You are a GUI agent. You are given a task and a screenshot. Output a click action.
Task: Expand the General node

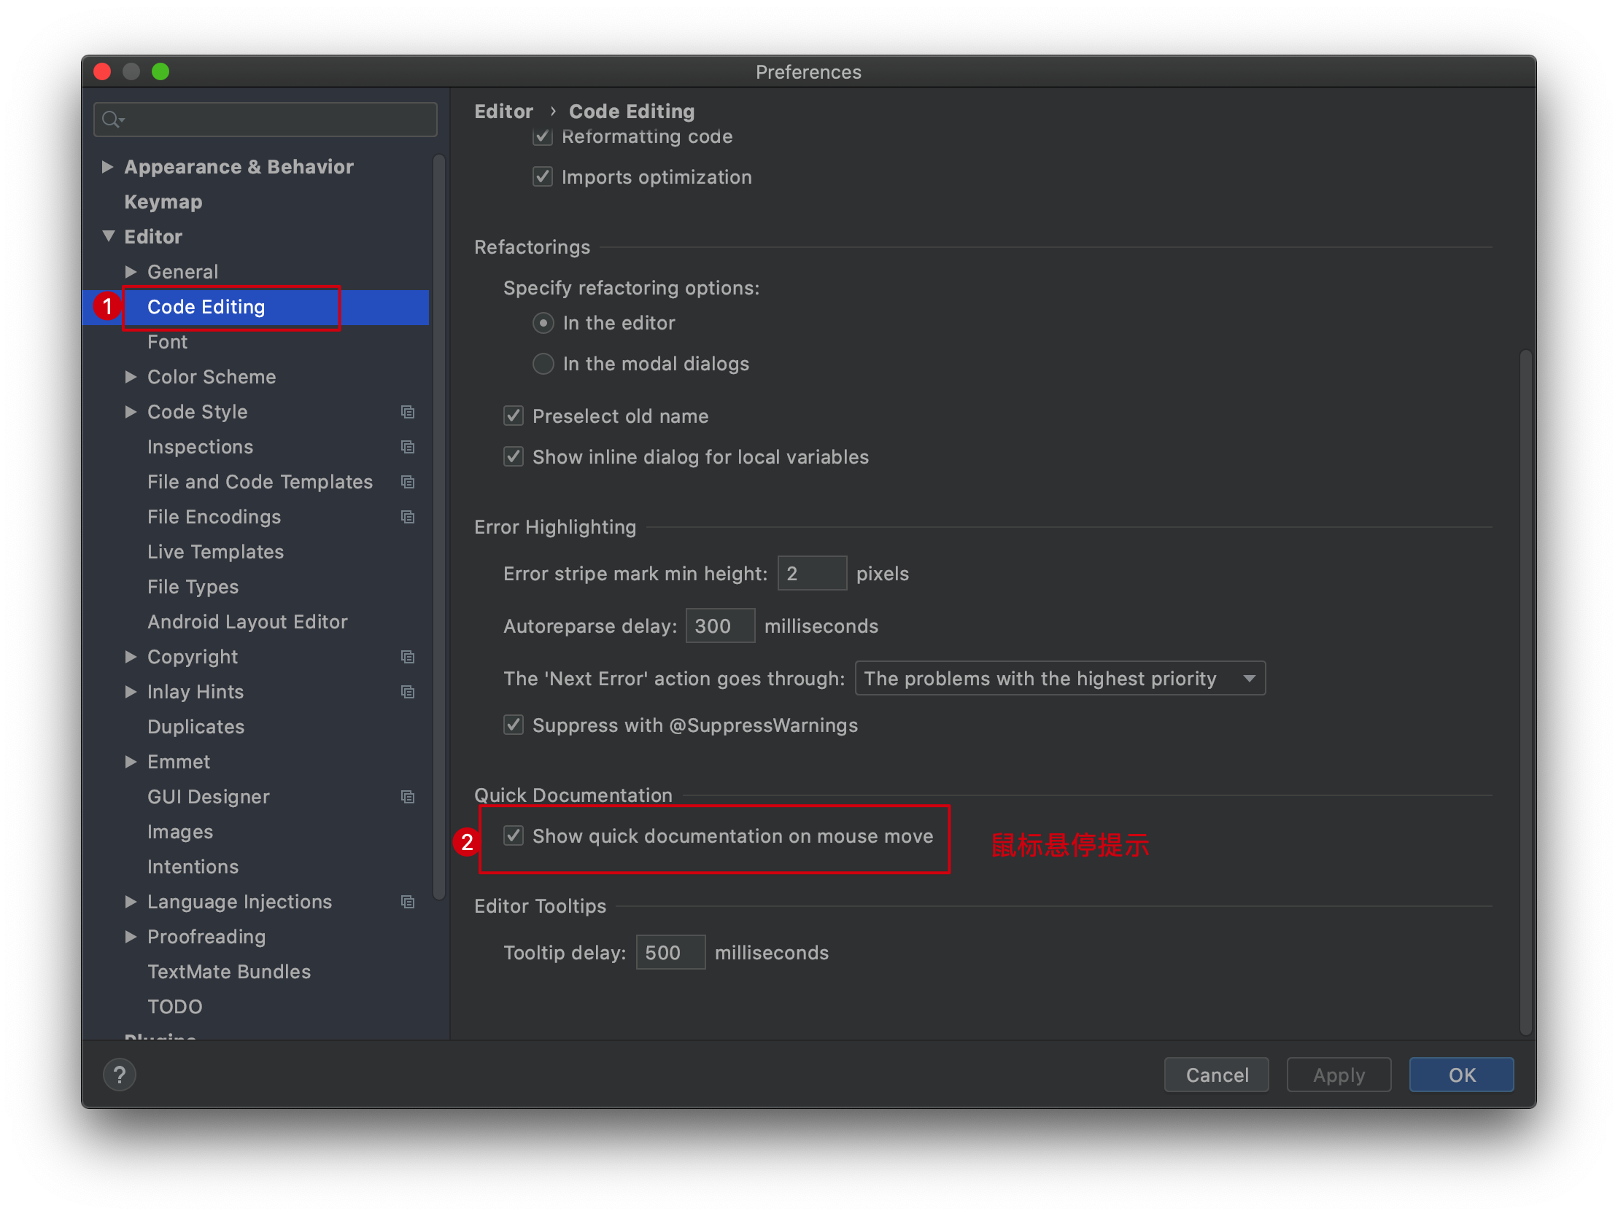tap(131, 272)
